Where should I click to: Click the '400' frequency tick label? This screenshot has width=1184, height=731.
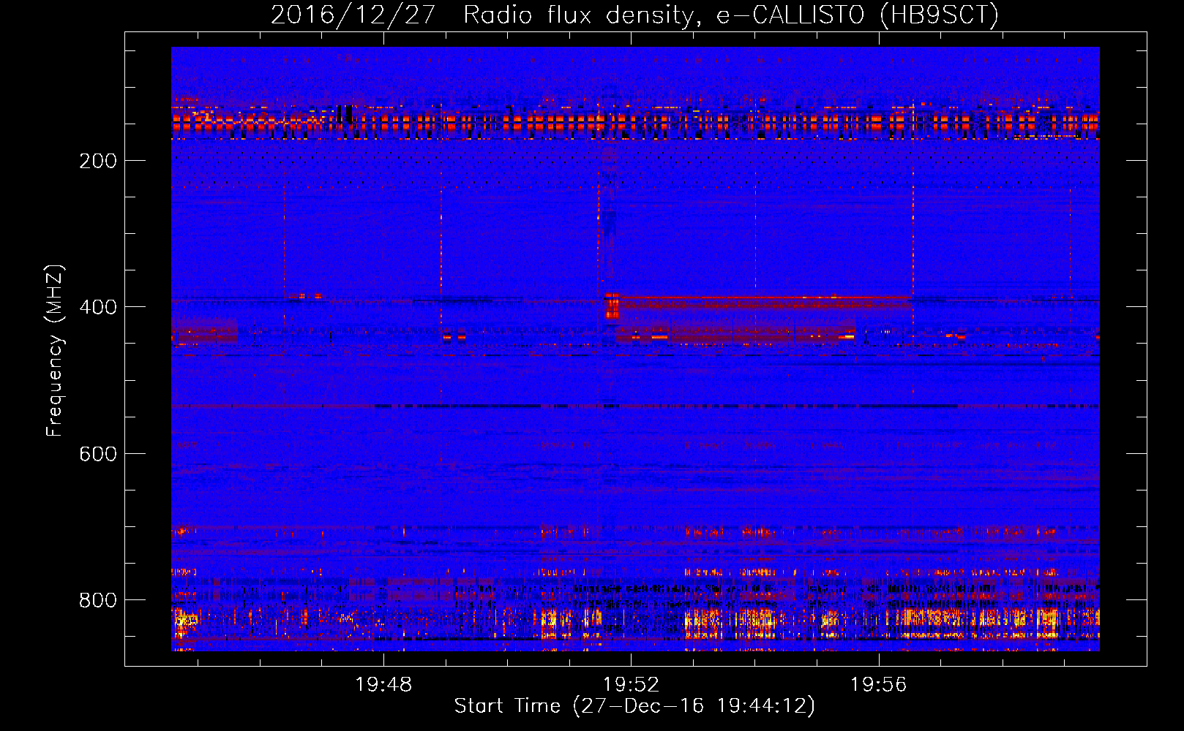pyautogui.click(x=98, y=307)
